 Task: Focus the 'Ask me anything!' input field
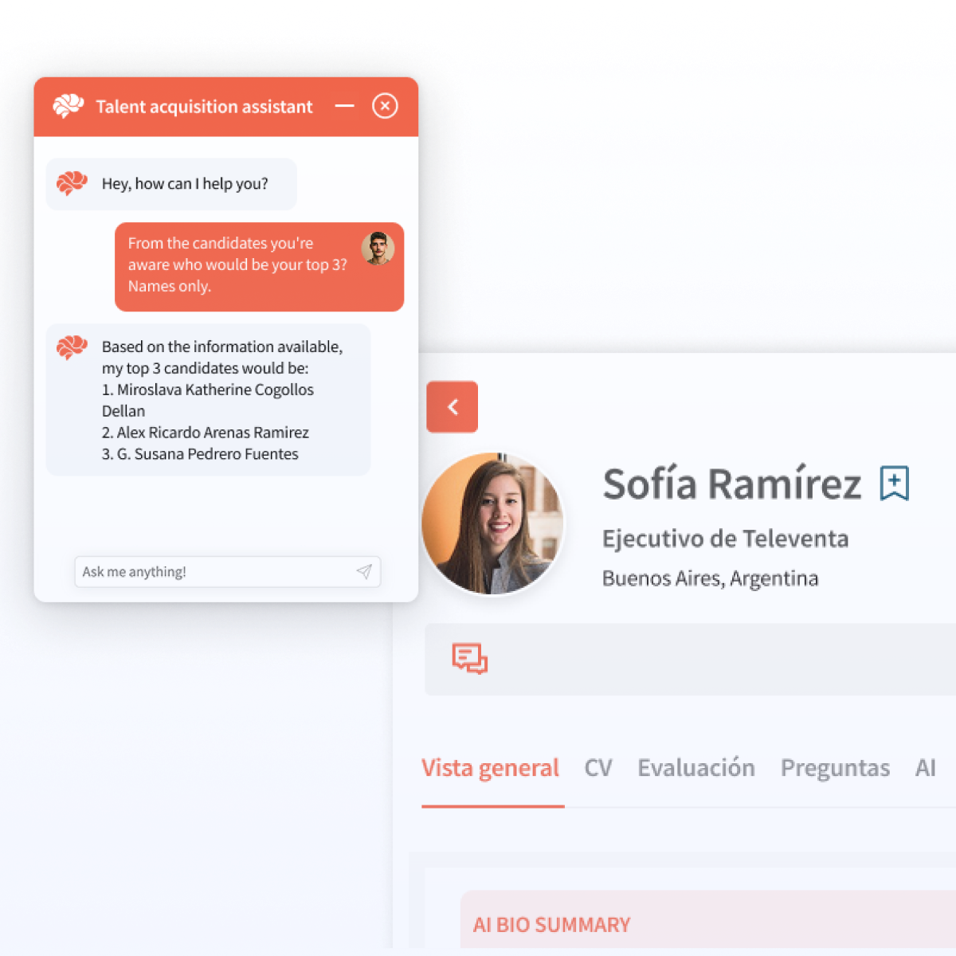[x=227, y=571]
